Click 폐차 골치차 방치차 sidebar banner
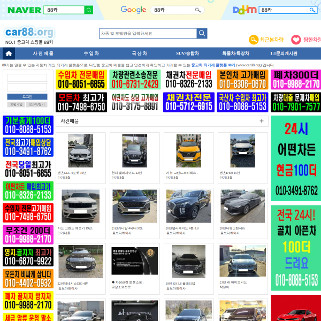Screen dimensions: 321x321 click(28, 301)
